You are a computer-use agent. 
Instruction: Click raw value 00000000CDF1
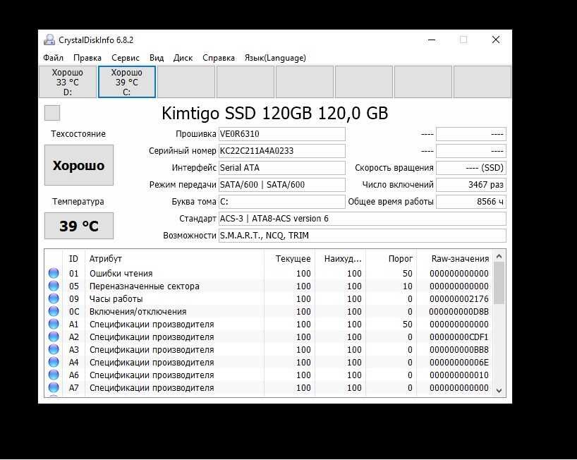459,337
